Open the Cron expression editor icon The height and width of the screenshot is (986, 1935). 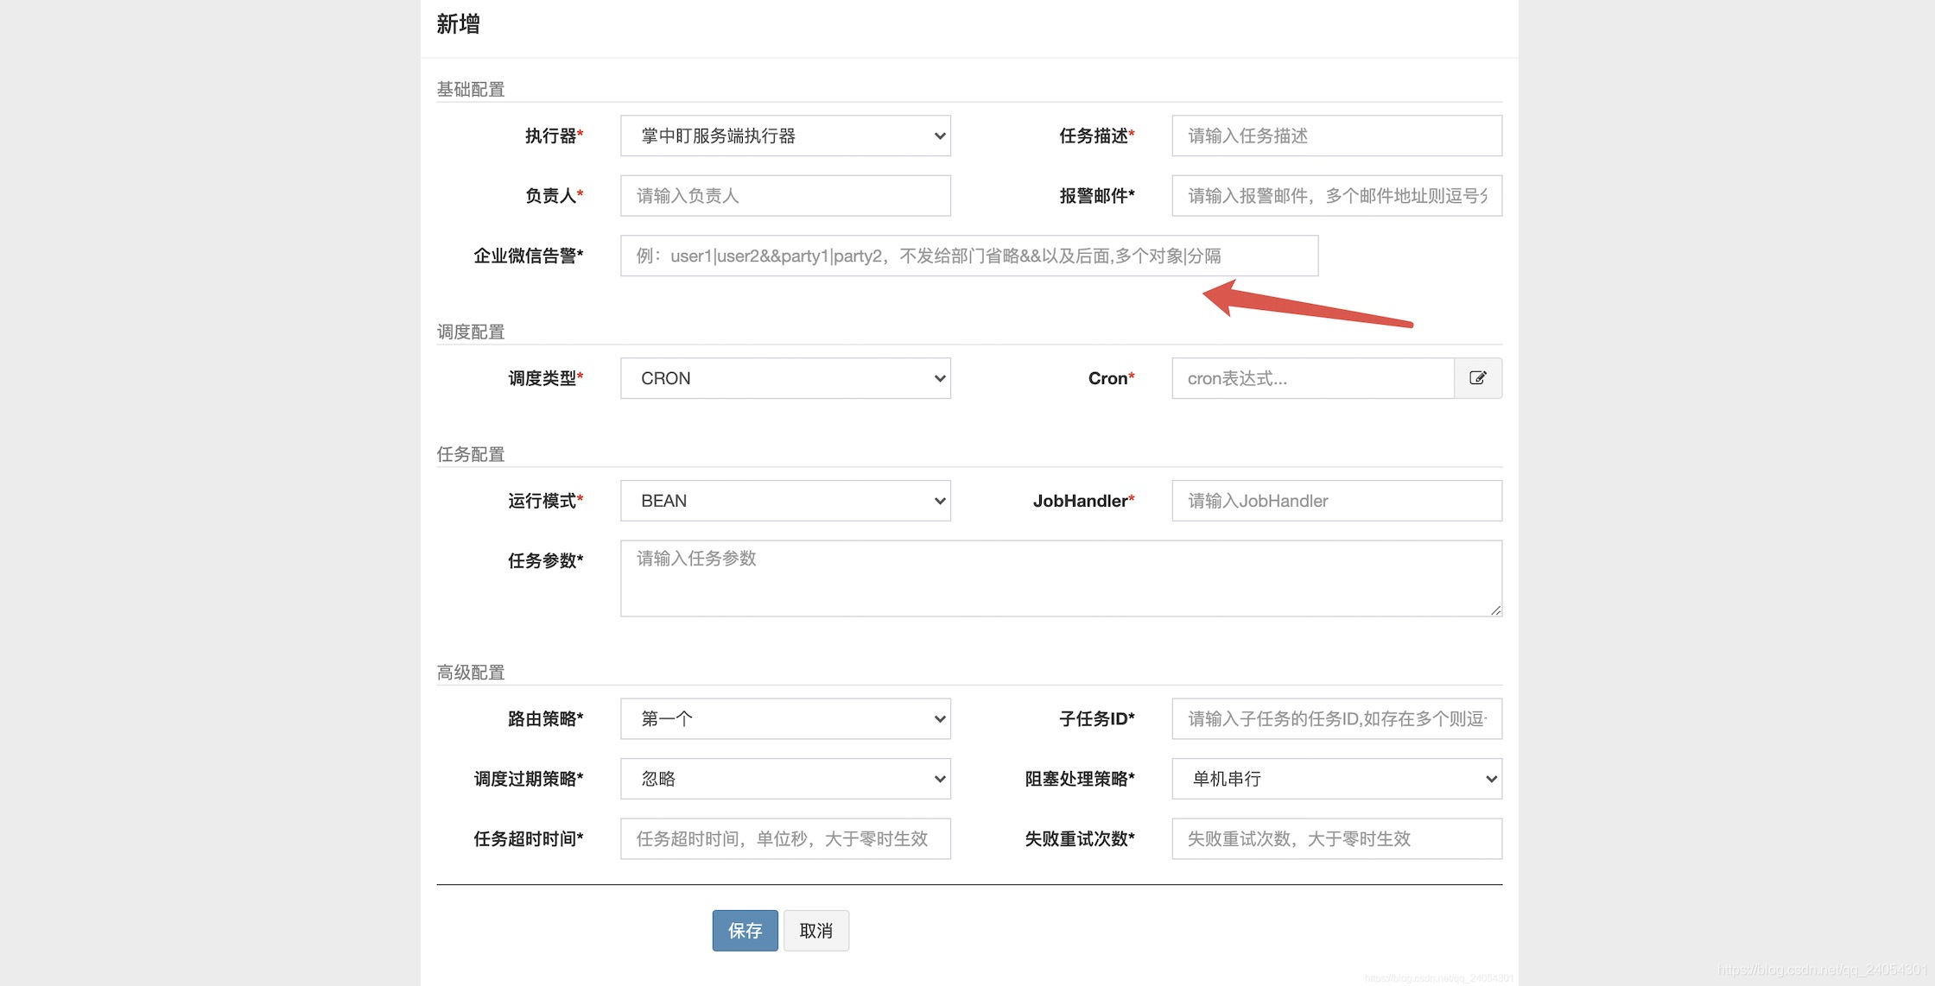tap(1477, 378)
